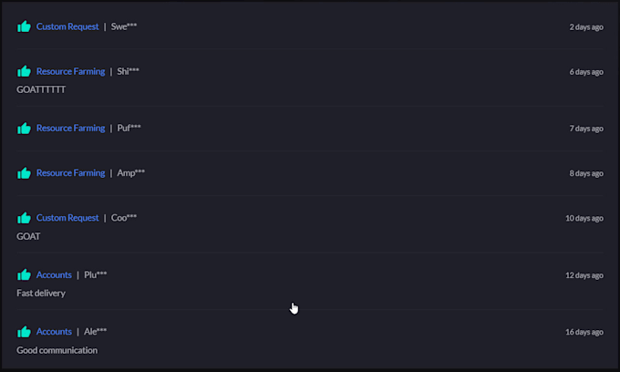
Task: Click thumbs-up icon on Amp*** review
Action: pos(24,172)
